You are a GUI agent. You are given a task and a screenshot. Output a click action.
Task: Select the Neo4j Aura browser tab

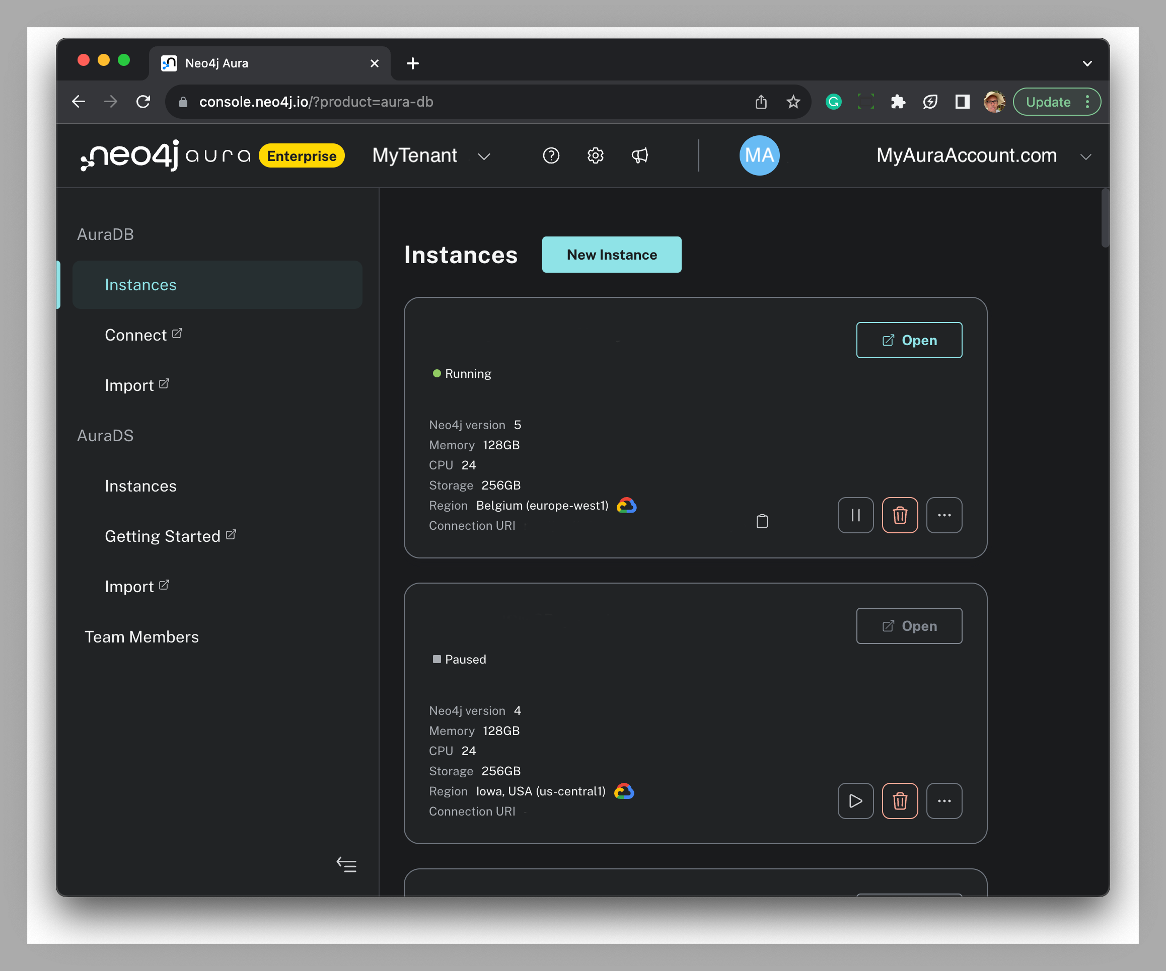tap(270, 63)
